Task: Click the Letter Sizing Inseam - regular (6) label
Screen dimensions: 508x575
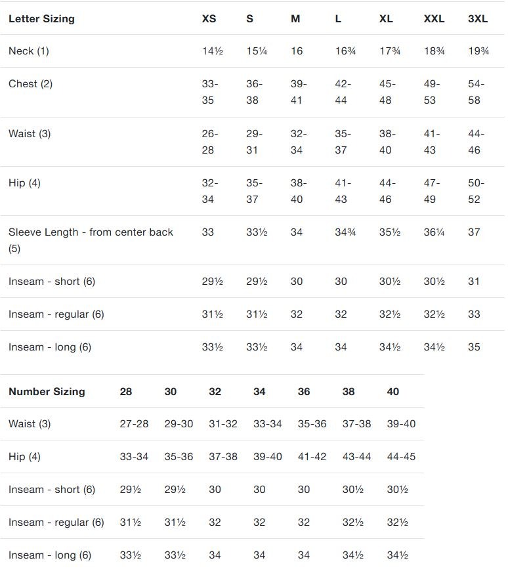Action: pos(56,314)
